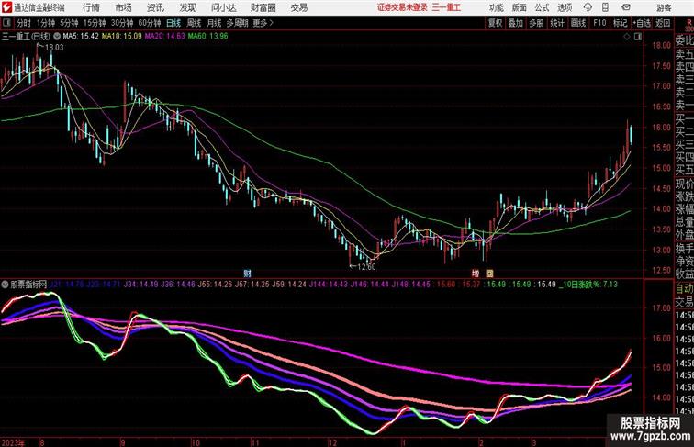Screen dimensions: 694x447
Task: Click the 叠加 overlay button
Action: [516, 23]
